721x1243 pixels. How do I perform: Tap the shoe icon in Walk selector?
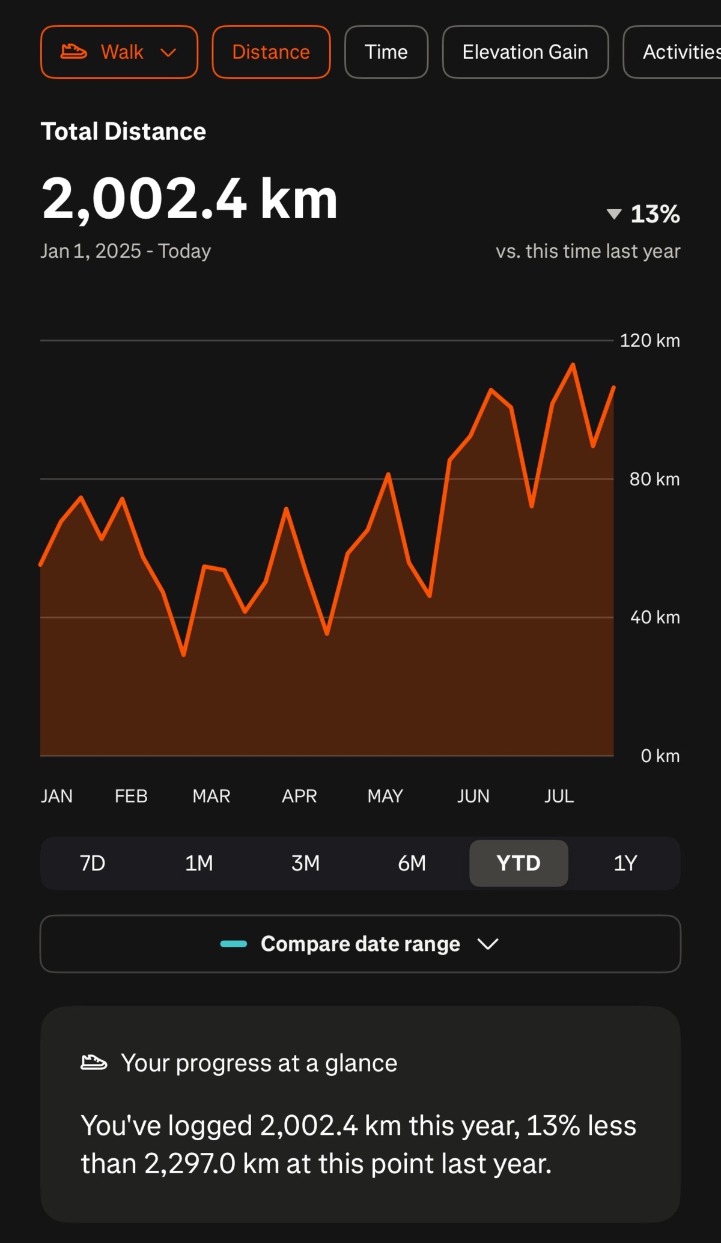(74, 52)
